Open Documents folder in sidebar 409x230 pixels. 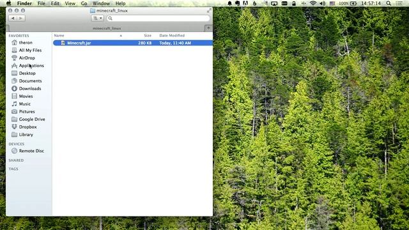pyautogui.click(x=30, y=81)
